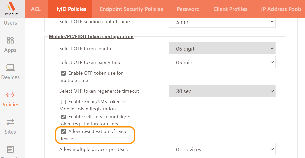Go to Users in sidebar
The width and height of the screenshot is (305, 158).
click(10, 23)
